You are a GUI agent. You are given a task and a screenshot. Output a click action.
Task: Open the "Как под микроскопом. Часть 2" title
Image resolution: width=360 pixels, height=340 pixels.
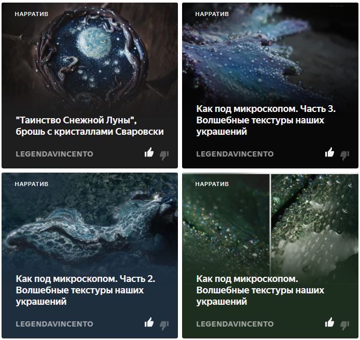point(86,290)
